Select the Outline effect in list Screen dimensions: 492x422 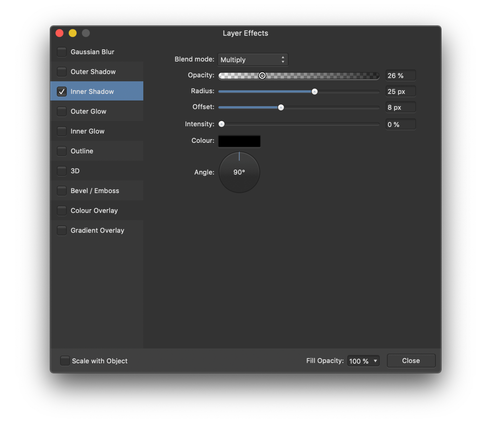click(82, 151)
